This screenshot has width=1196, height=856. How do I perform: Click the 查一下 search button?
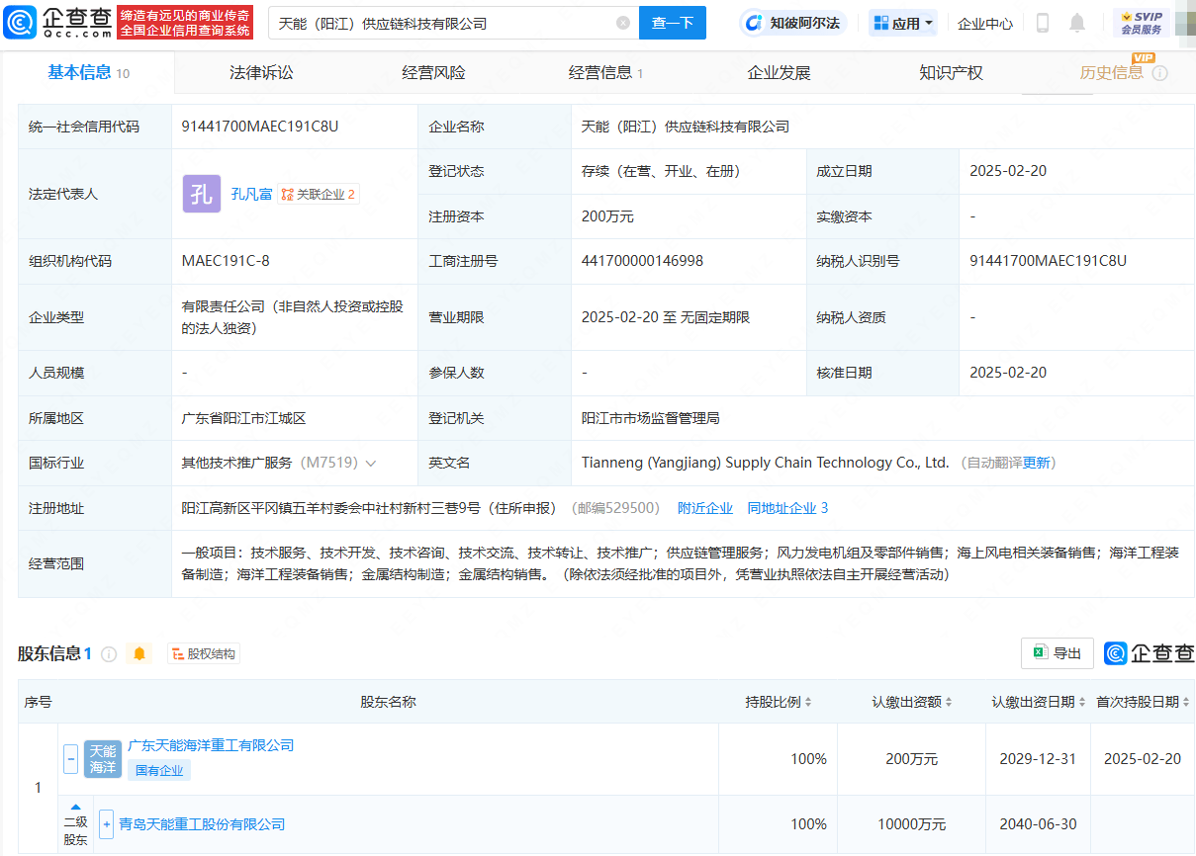(673, 23)
